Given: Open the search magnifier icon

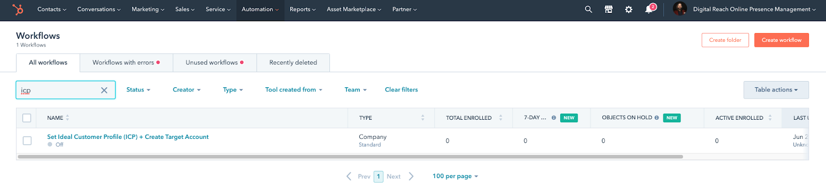Looking at the screenshot, I should 589,9.
